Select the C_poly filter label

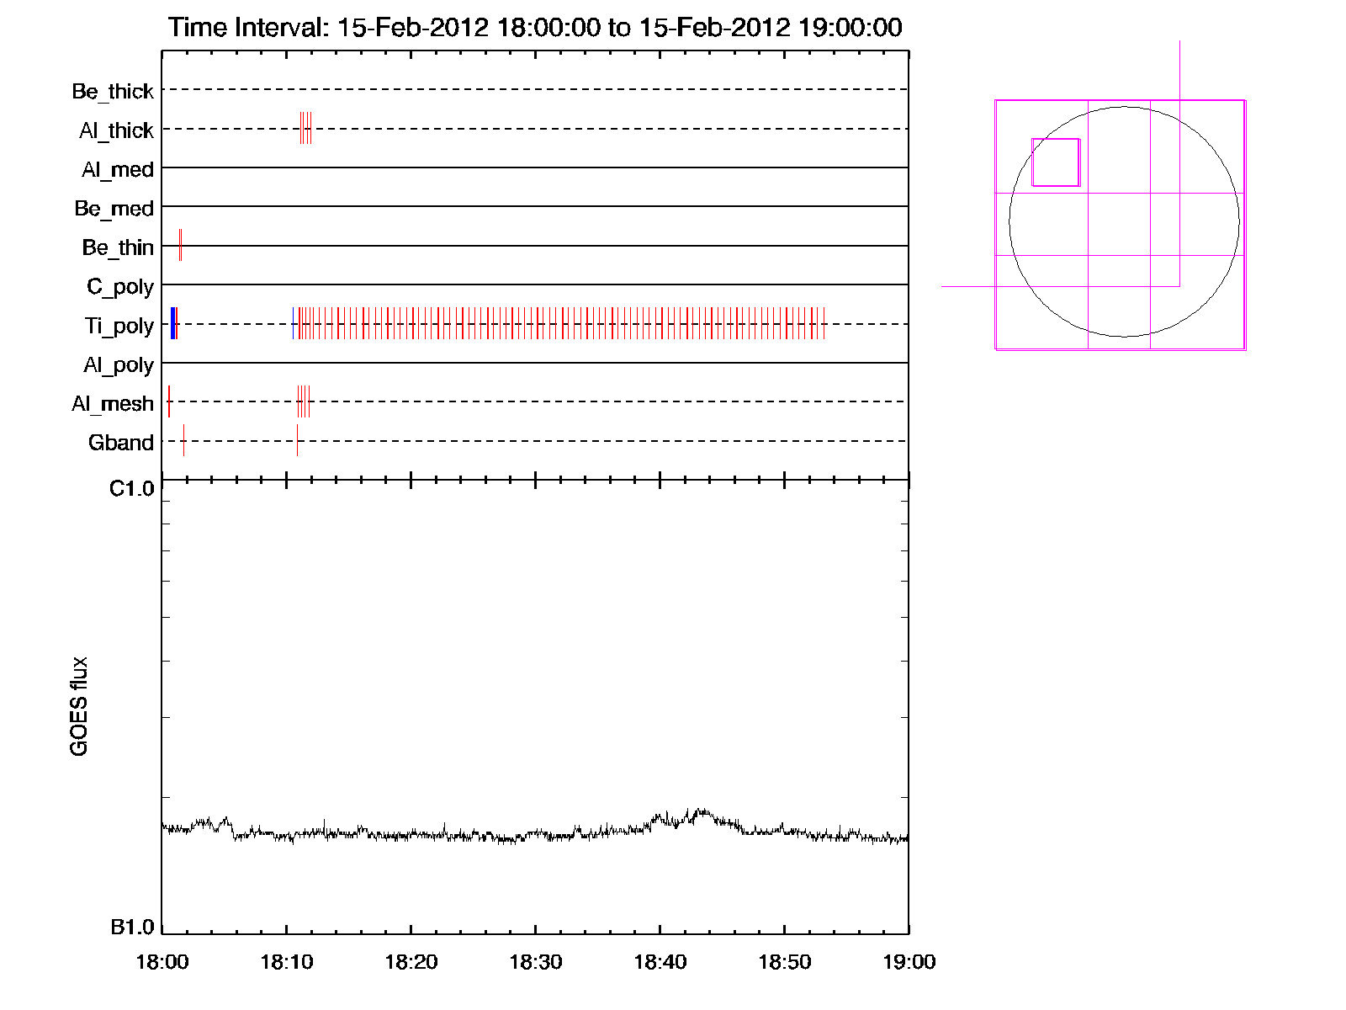click(x=120, y=287)
